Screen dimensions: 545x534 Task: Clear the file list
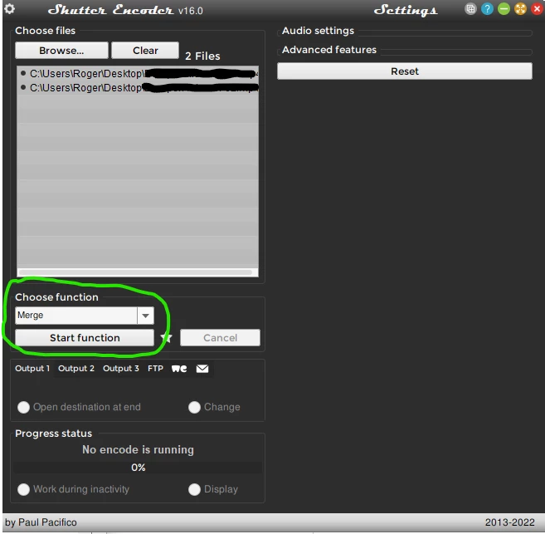tap(145, 51)
